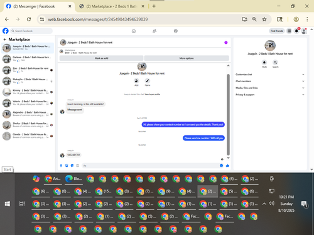This screenshot has height=235, width=314.
Task: Click the More options button
Action: (187, 58)
